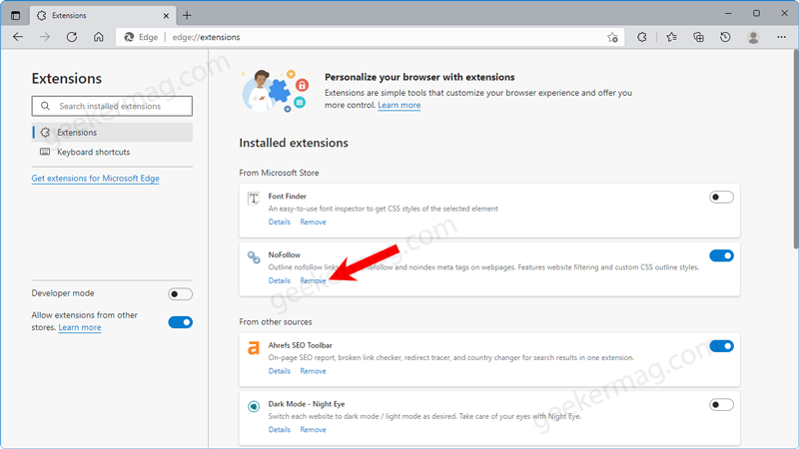Add this page to favorites star
Viewport: 799px width, 449px height.
(612, 37)
